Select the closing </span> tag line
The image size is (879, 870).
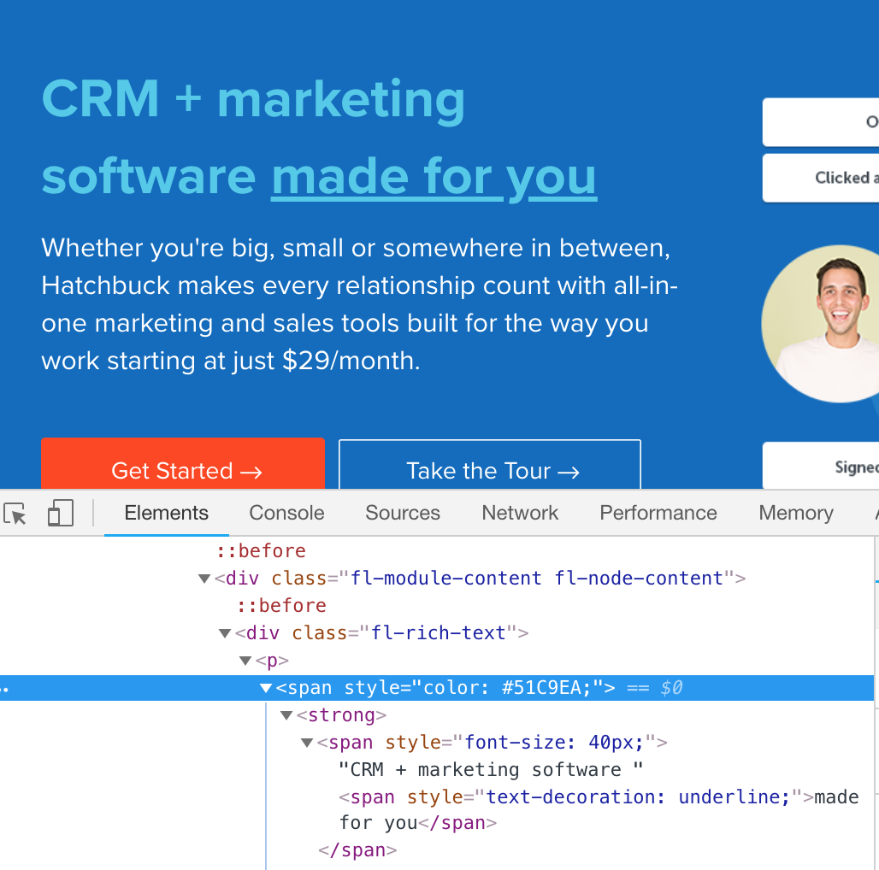coord(357,850)
